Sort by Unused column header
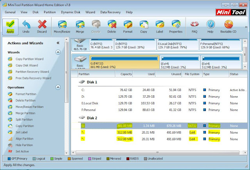The width and height of the screenshot is (250, 170). point(169,74)
